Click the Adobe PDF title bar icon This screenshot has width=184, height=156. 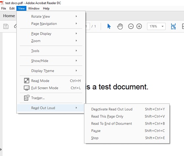(x=2, y=3)
